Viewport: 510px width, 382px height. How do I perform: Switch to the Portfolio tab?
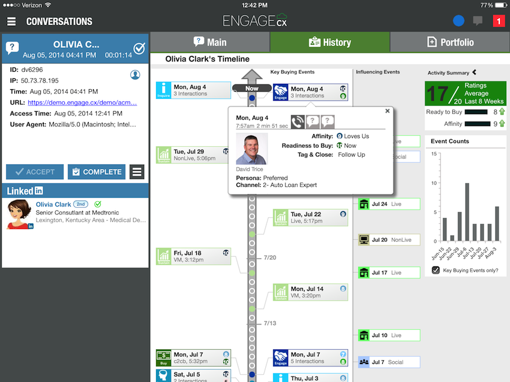coord(450,42)
